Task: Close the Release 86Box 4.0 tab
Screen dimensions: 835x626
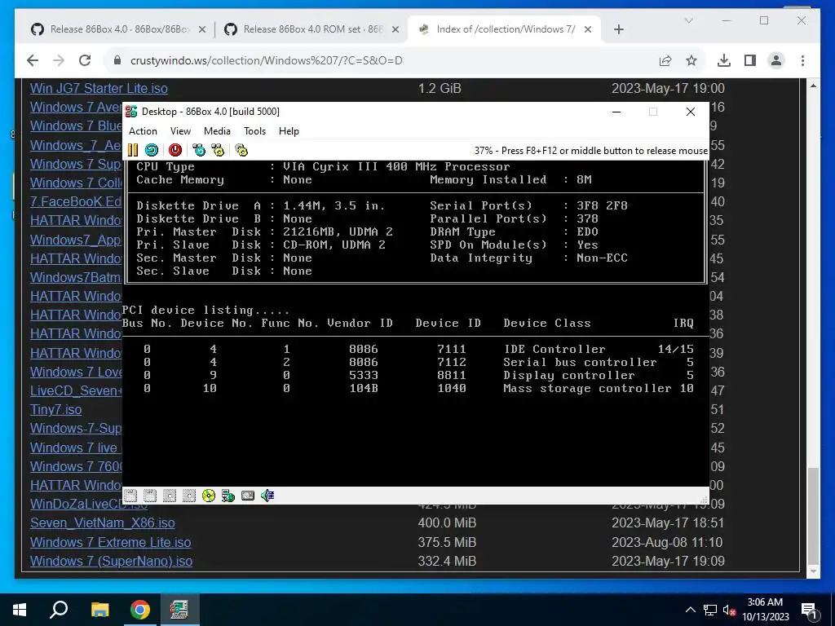Action: point(202,30)
